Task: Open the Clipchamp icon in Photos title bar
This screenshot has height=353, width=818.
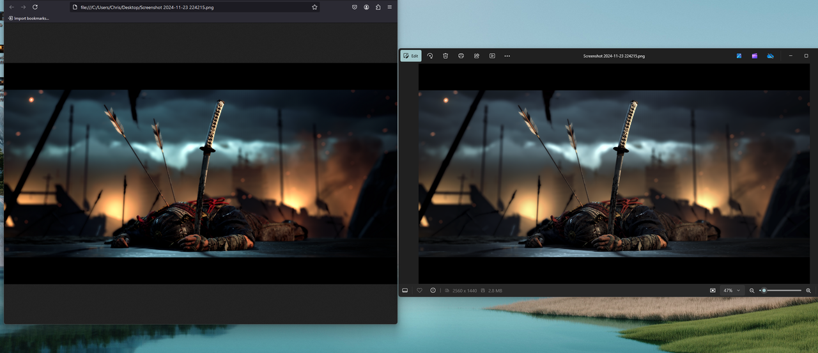Action: [x=755, y=56]
